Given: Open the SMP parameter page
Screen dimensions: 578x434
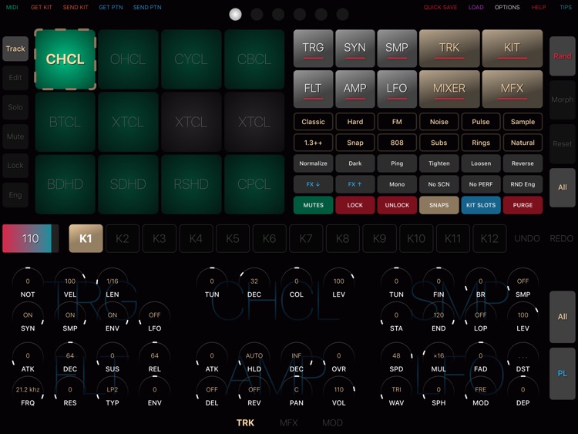Looking at the screenshot, I should coord(397,49).
